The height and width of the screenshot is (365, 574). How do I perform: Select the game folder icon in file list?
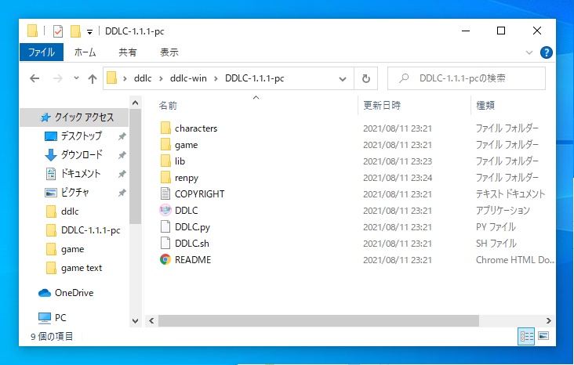[165, 144]
